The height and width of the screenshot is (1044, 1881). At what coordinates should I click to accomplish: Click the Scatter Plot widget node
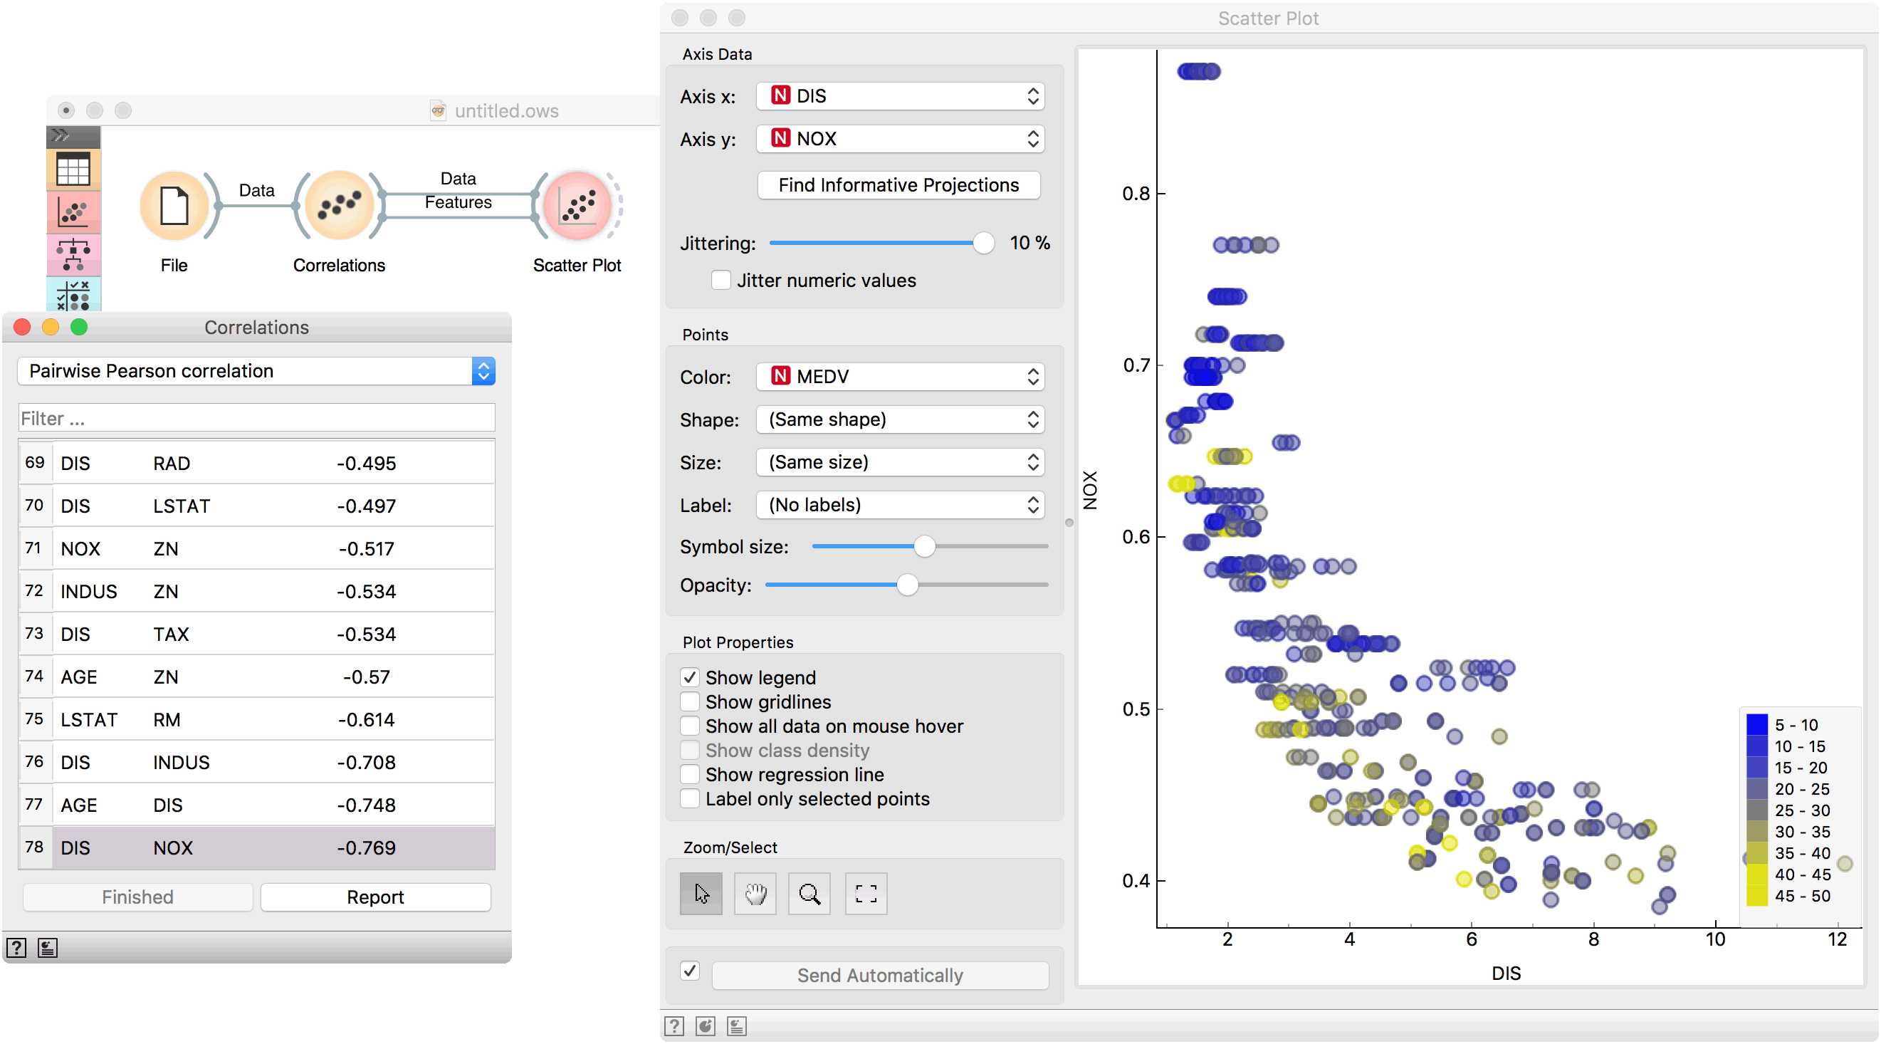pos(577,206)
